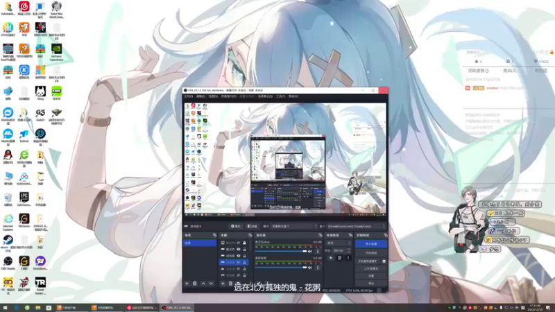Open the 视图 View menu in OBS
555x312 pixels.
213,96
